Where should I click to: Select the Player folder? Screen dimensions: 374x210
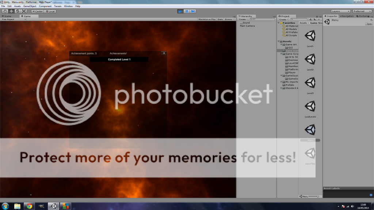(290, 73)
